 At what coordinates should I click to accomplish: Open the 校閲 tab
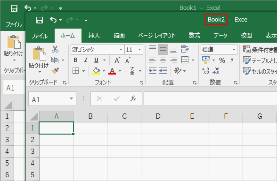pos(246,36)
